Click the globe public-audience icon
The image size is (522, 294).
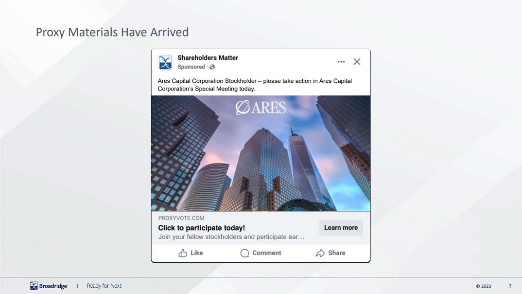tap(212, 67)
